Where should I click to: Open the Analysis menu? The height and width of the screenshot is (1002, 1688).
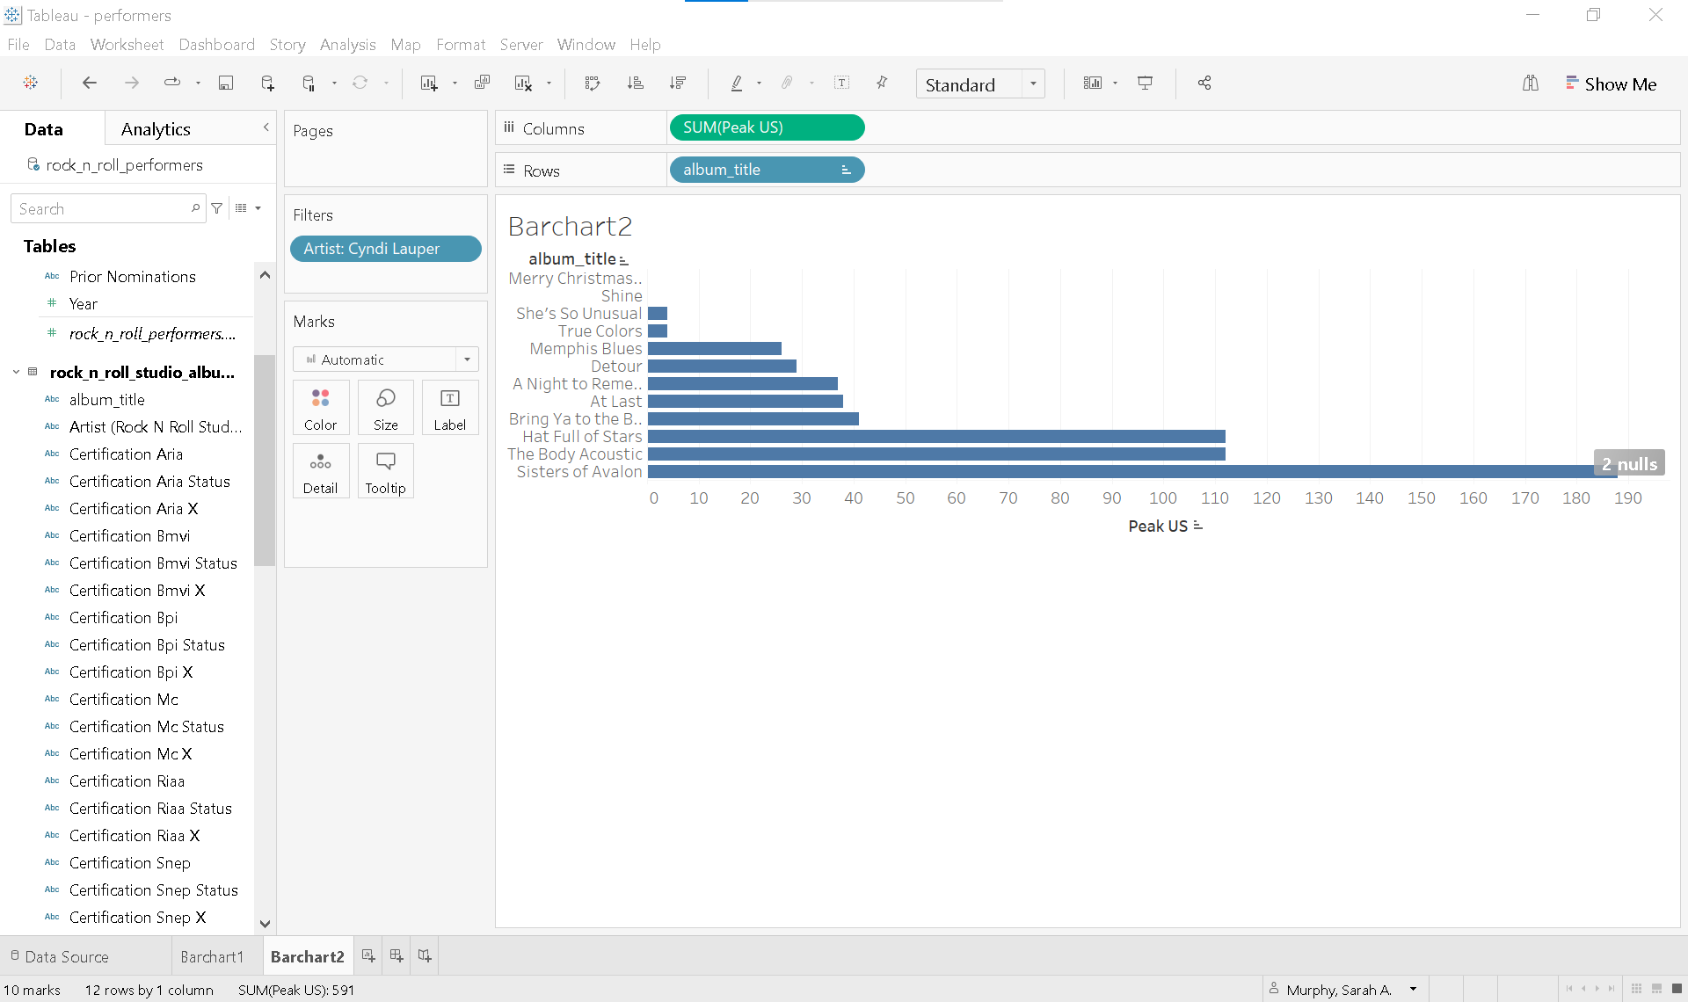[347, 45]
